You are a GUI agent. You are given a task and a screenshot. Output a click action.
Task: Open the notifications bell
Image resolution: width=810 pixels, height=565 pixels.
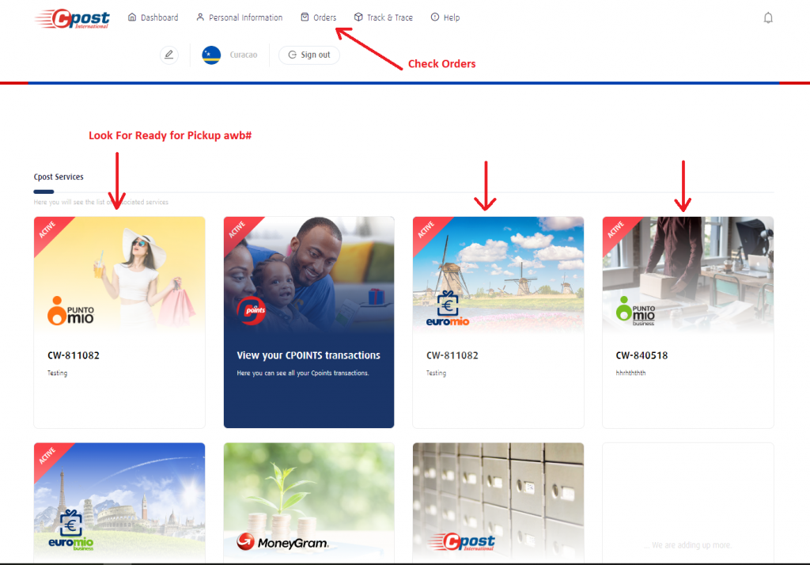coord(768,18)
